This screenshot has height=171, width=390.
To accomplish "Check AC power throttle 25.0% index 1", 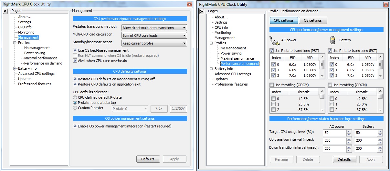I will click(274, 104).
